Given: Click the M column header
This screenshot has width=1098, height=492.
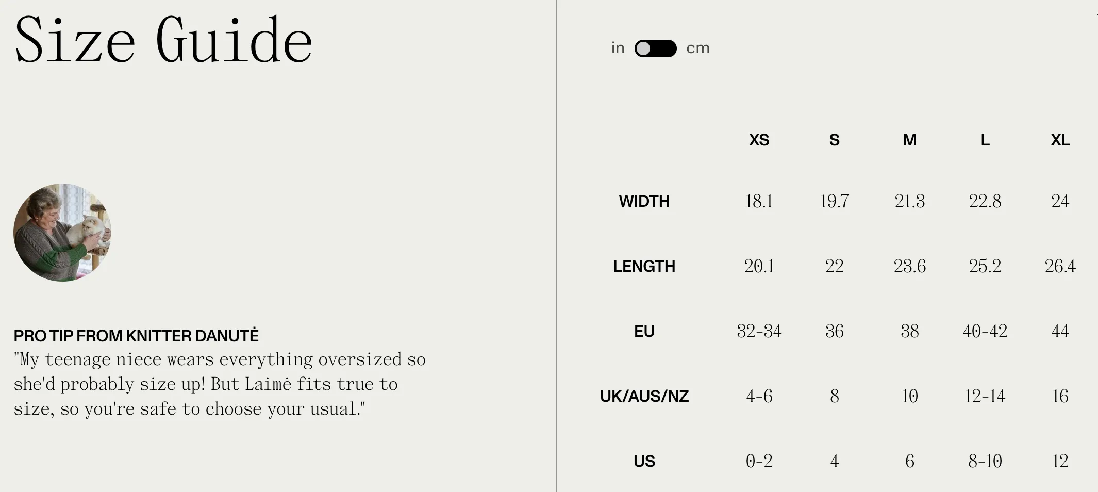Looking at the screenshot, I should pyautogui.click(x=909, y=140).
